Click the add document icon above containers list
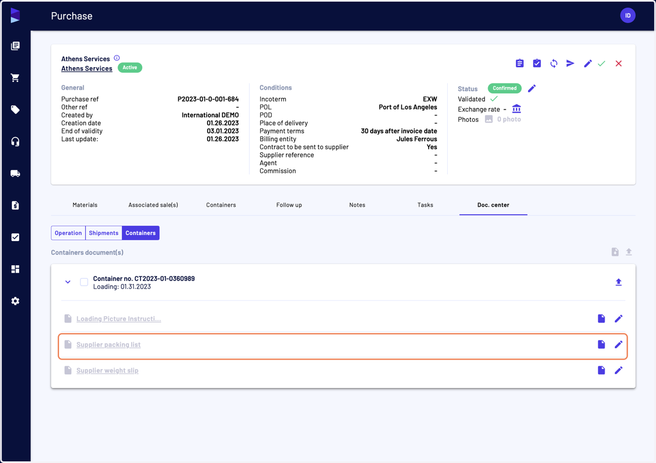 [615, 252]
